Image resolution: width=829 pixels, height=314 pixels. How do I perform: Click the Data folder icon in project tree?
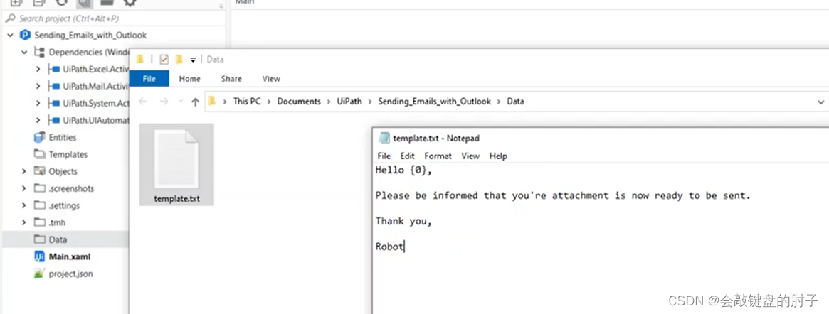39,239
